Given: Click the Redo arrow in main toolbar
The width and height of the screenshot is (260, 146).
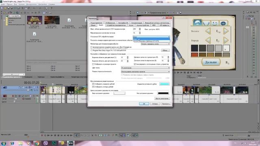Looking at the screenshot, I should [40, 8].
